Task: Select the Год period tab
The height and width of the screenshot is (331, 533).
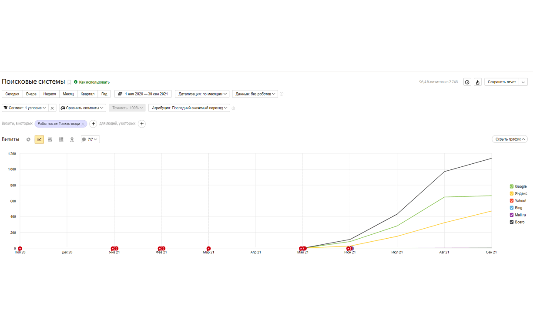Action: pyautogui.click(x=104, y=94)
